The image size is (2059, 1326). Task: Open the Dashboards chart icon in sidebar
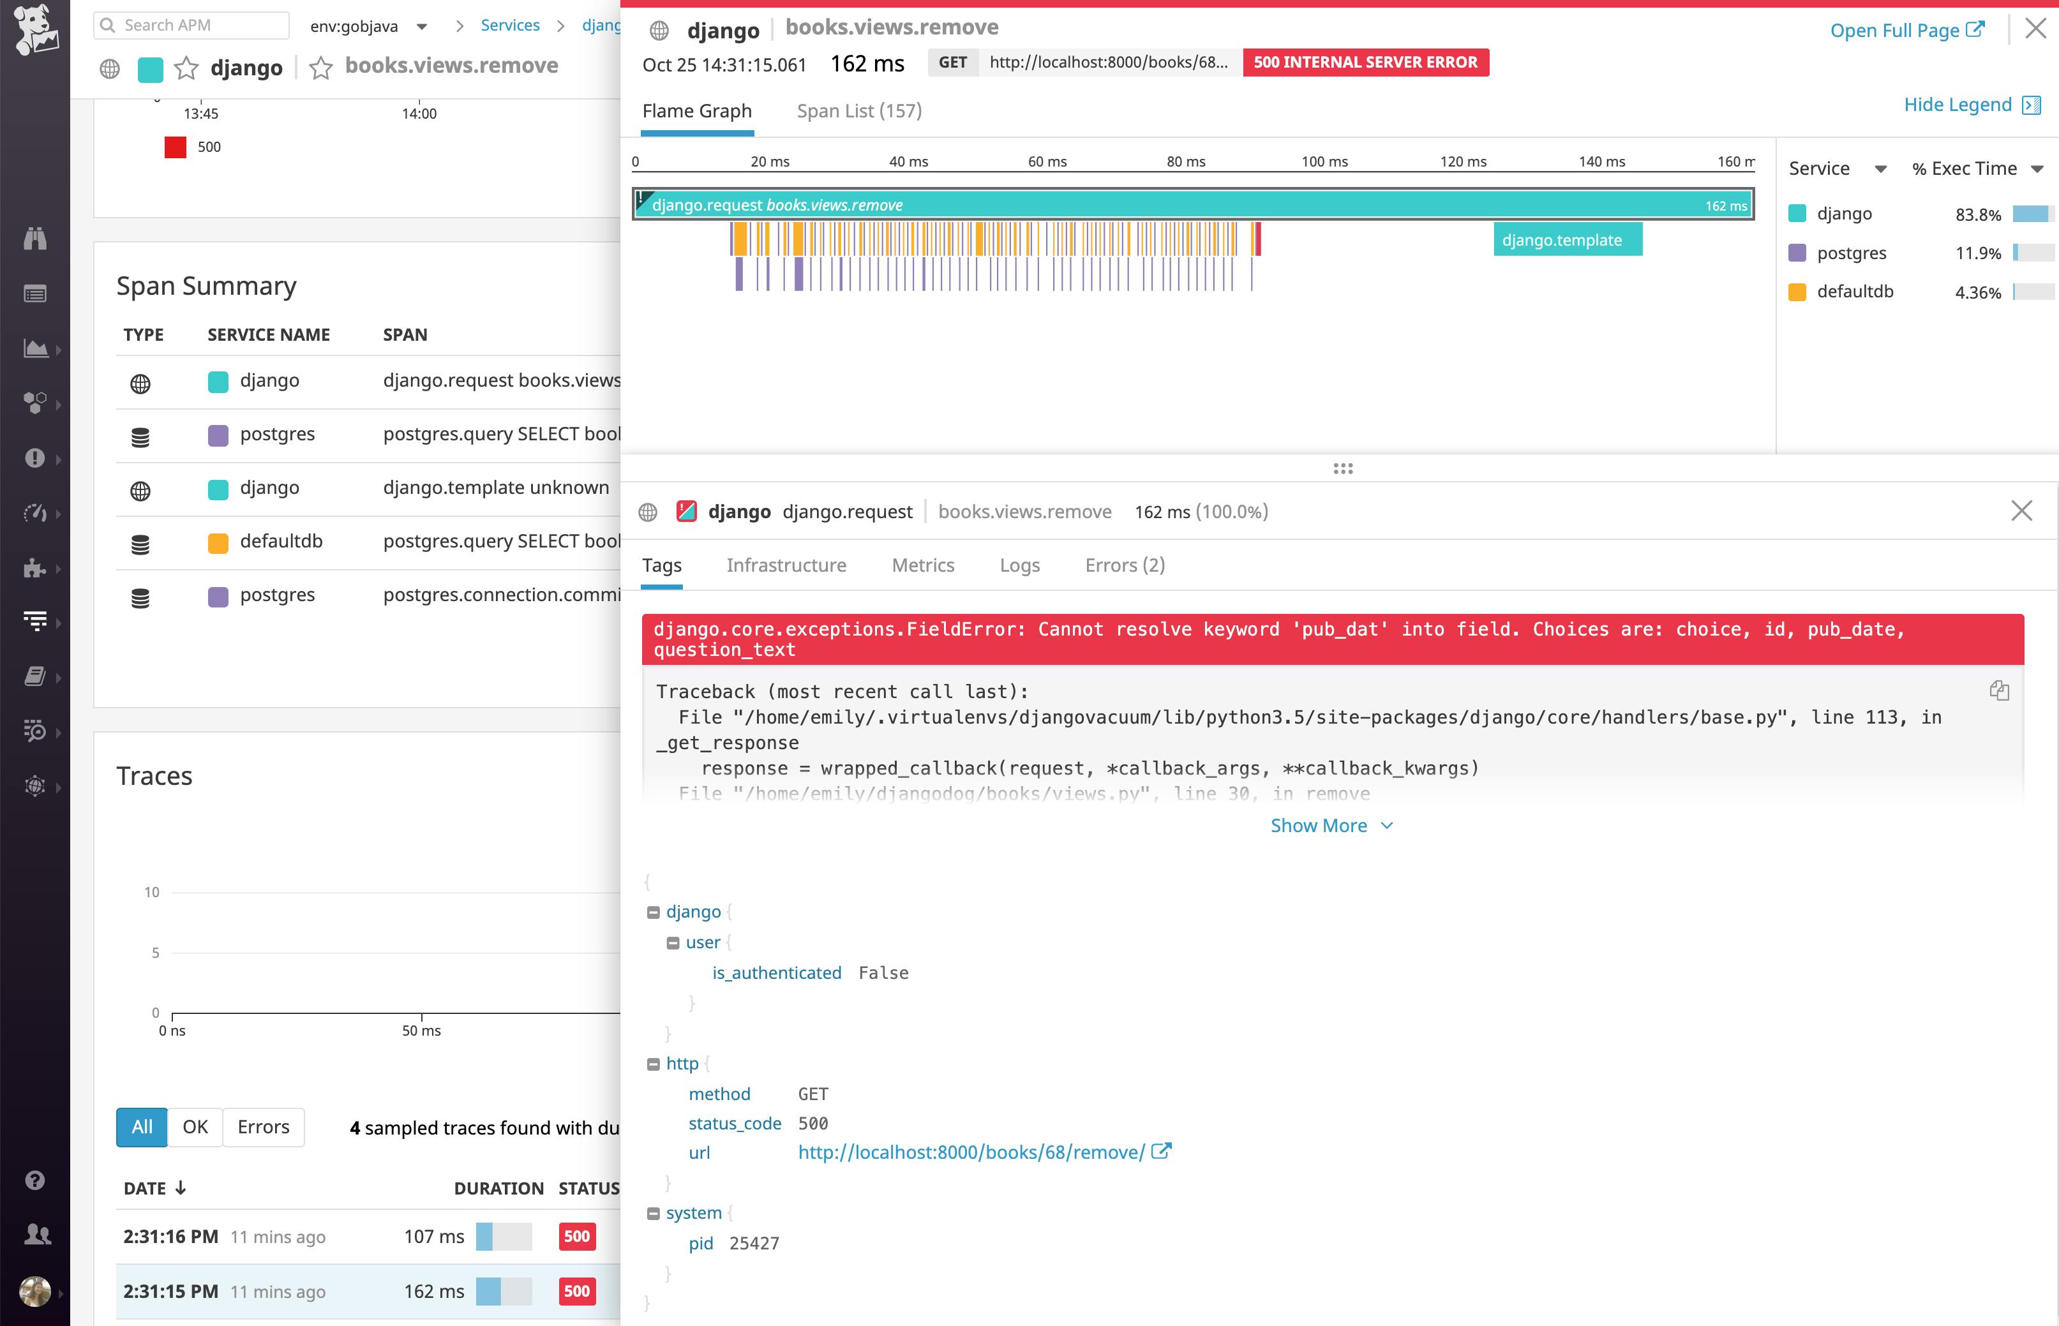pyautogui.click(x=34, y=348)
